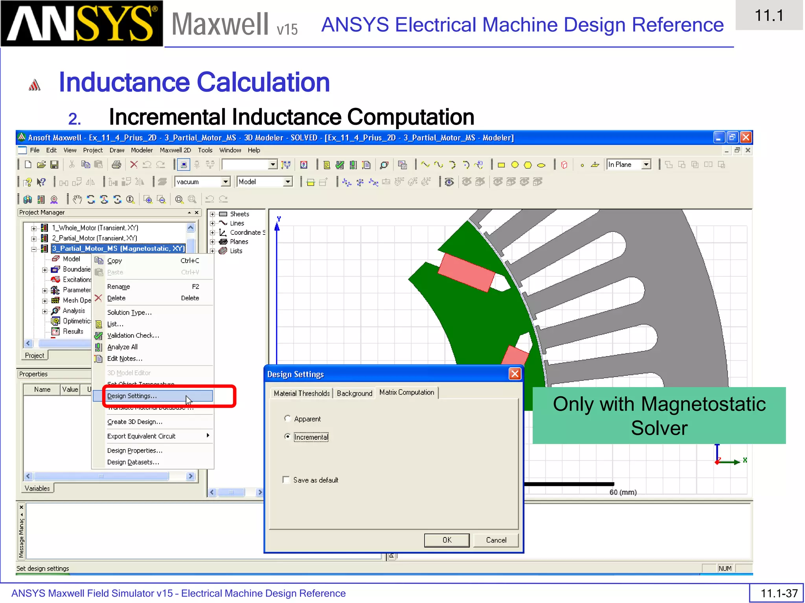Click the Excitations tree item

(x=77, y=280)
